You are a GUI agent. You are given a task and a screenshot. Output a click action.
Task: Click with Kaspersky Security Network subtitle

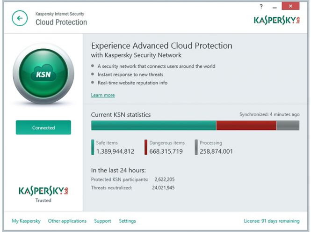tap(136, 55)
